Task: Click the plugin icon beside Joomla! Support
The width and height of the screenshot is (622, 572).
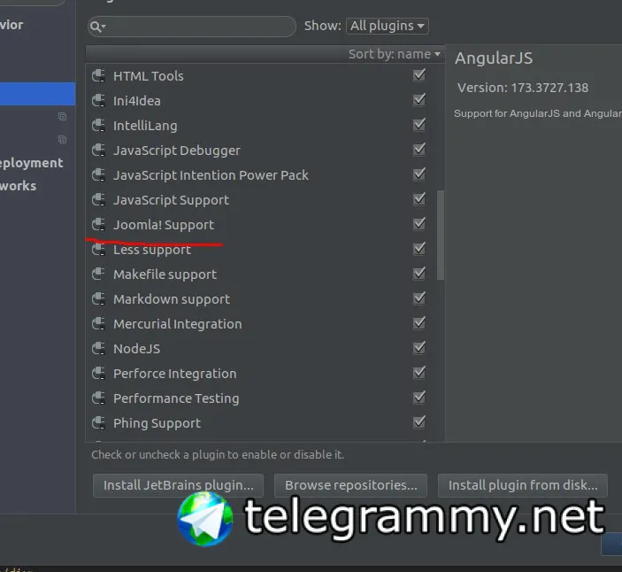Action: click(98, 225)
